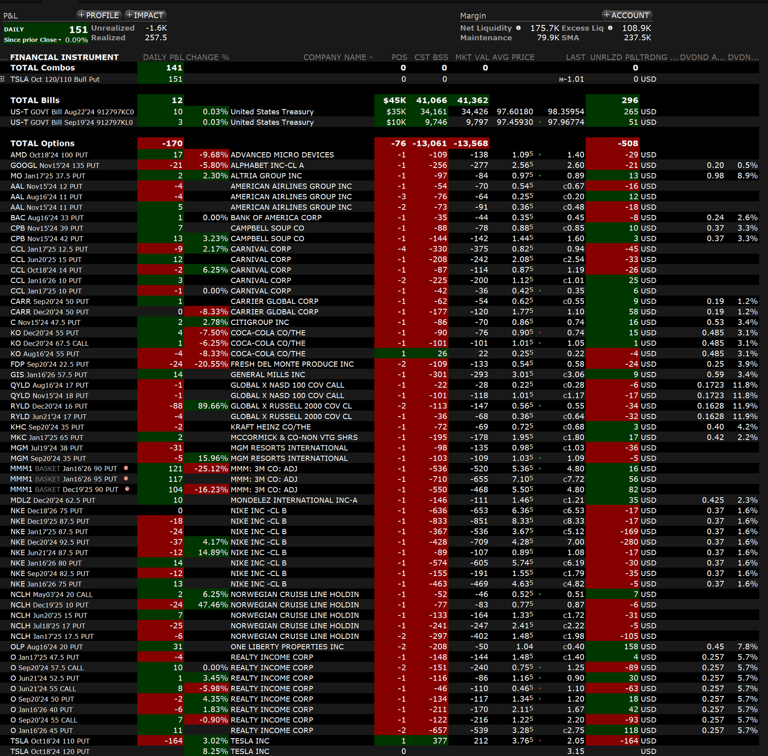The width and height of the screenshot is (768, 756).
Task: Open the Since prior Close dropdown
Action: (x=60, y=40)
